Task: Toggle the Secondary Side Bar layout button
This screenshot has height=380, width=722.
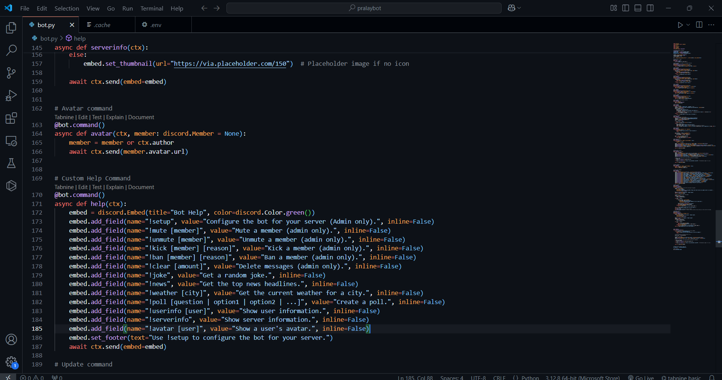Action: click(x=650, y=8)
